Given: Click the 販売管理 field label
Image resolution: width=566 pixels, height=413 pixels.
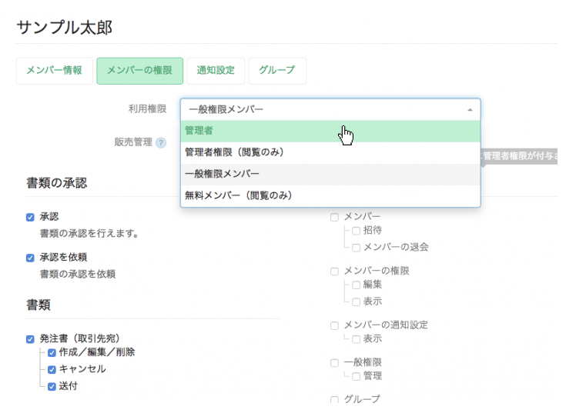Looking at the screenshot, I should [x=133, y=142].
